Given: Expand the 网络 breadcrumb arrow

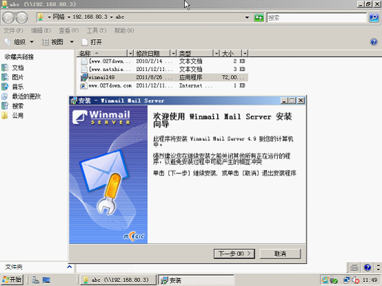Looking at the screenshot, I should [69, 17].
